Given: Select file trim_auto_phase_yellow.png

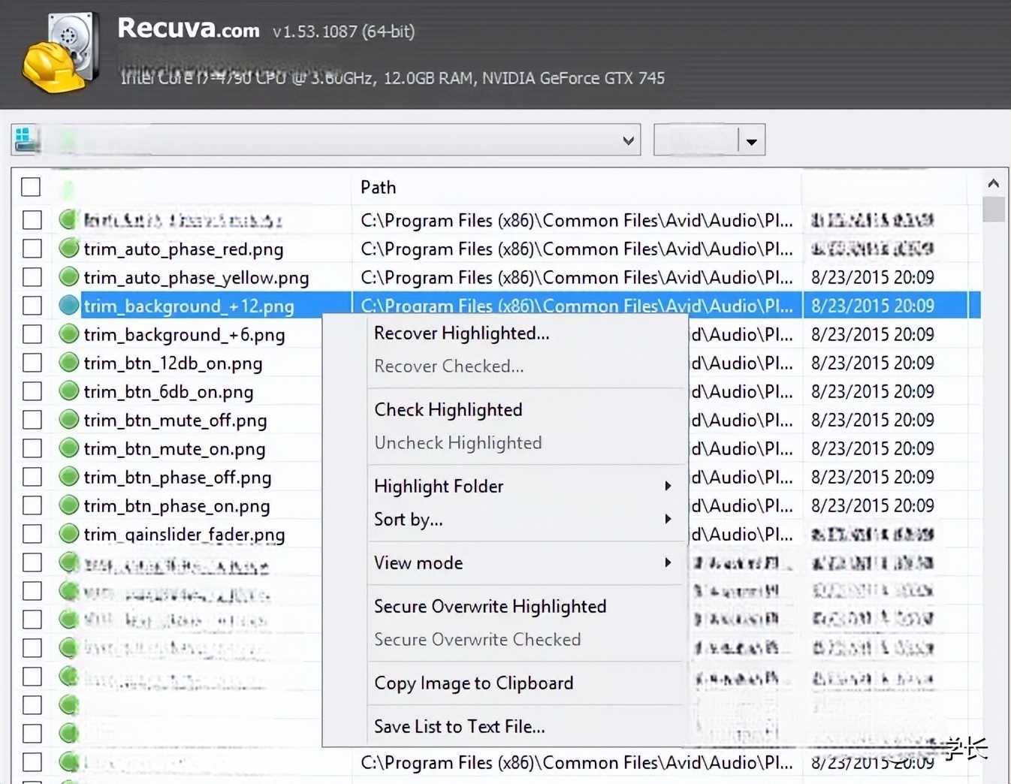Looking at the screenshot, I should [x=196, y=277].
